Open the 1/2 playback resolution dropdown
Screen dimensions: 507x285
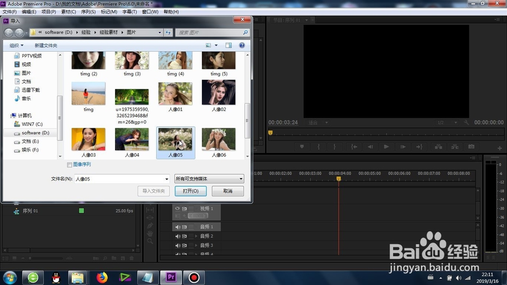click(447, 123)
